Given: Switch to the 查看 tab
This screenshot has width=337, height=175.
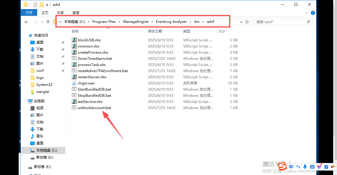Looking at the screenshot, I should [x=76, y=13].
